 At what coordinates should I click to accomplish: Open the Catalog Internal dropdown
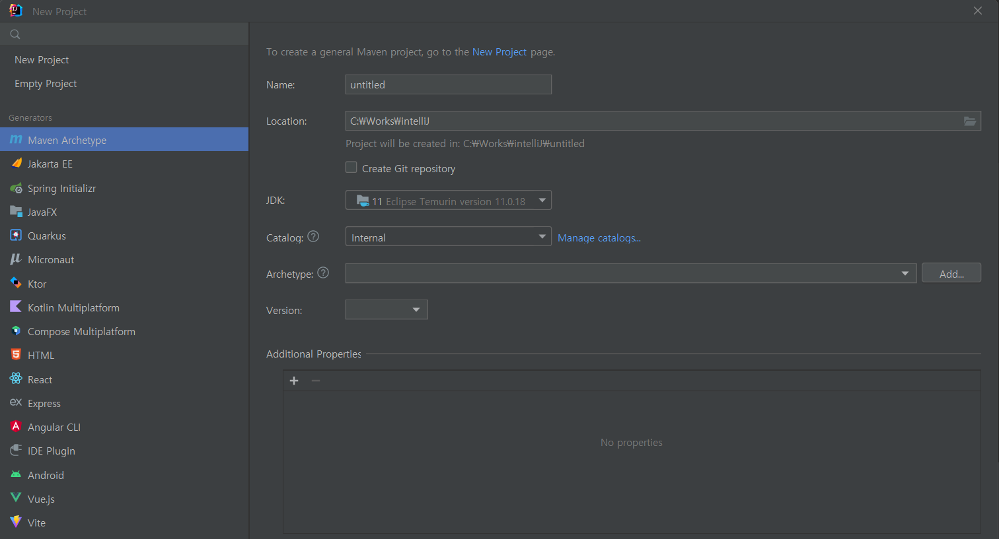(449, 236)
